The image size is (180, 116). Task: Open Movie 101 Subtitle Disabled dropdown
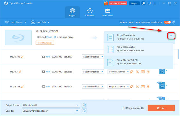point(93,57)
